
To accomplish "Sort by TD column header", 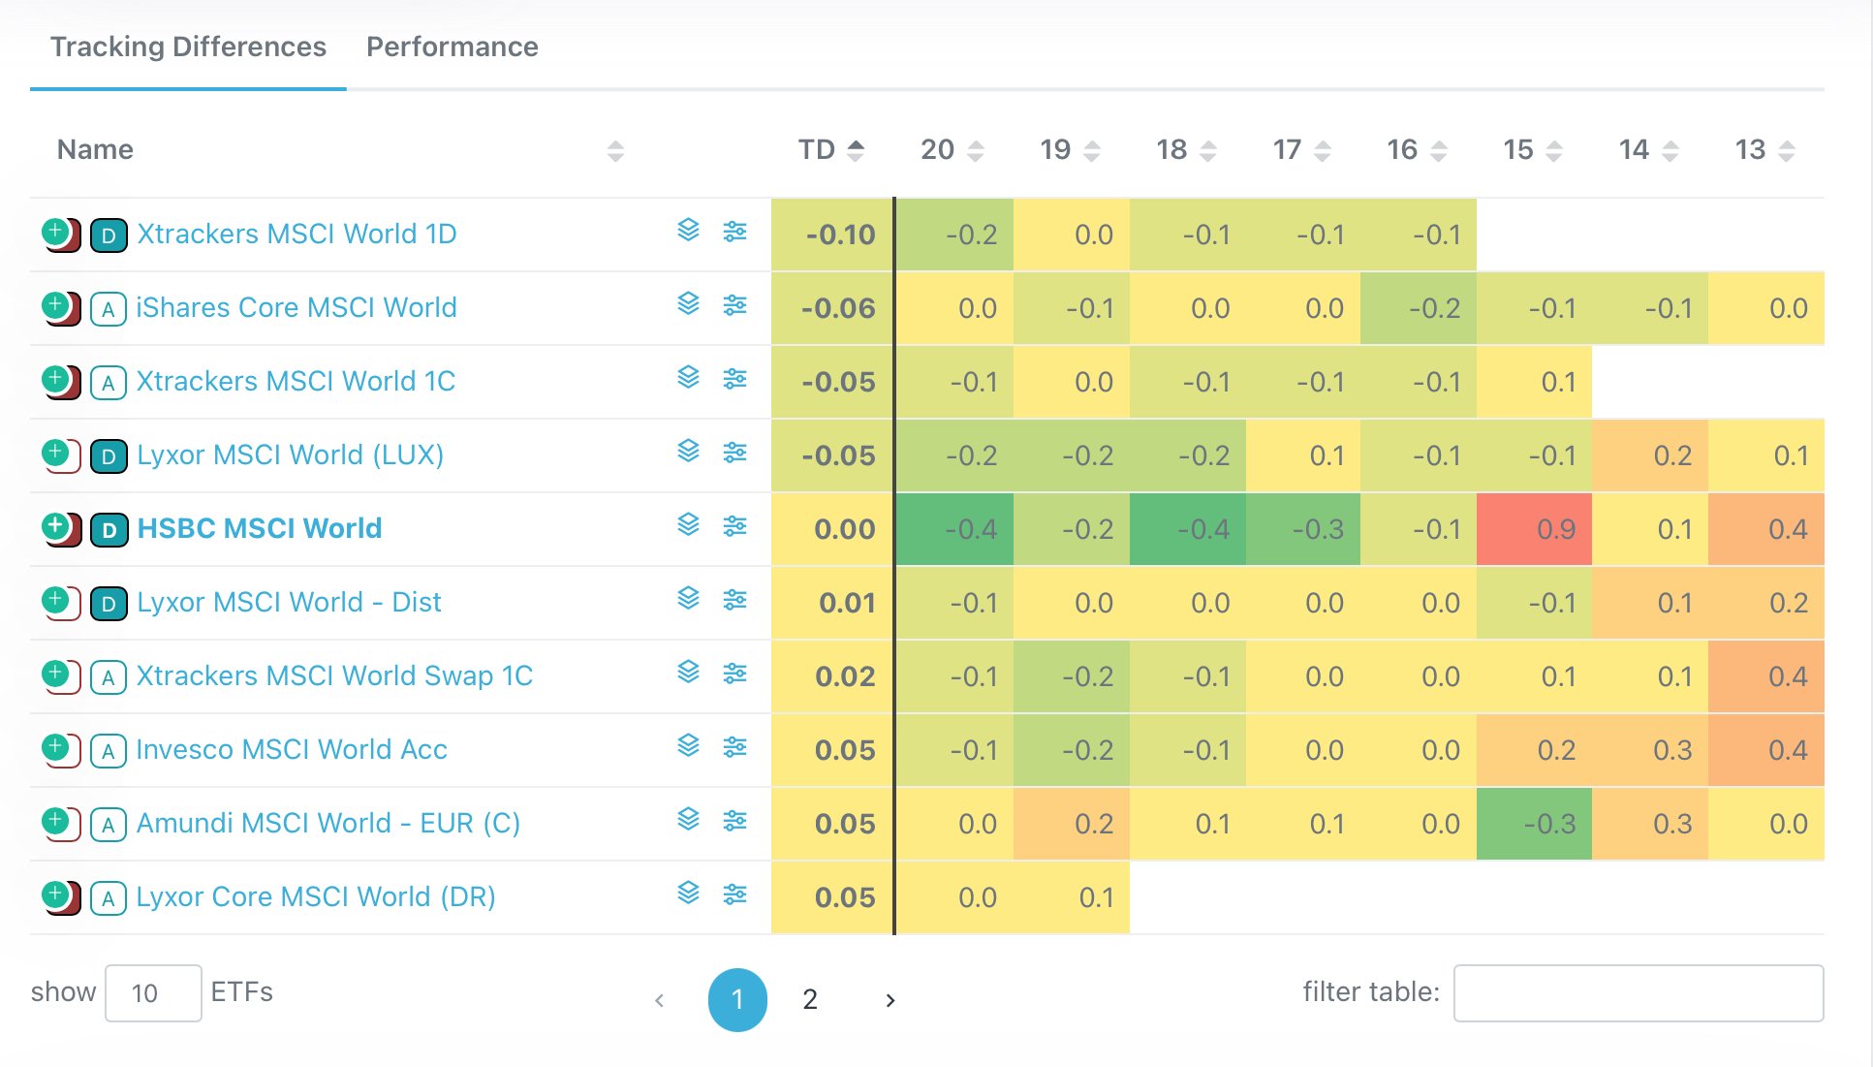I will click(x=829, y=149).
